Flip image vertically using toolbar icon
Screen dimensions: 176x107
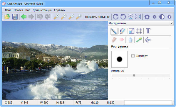(x=130, y=17)
